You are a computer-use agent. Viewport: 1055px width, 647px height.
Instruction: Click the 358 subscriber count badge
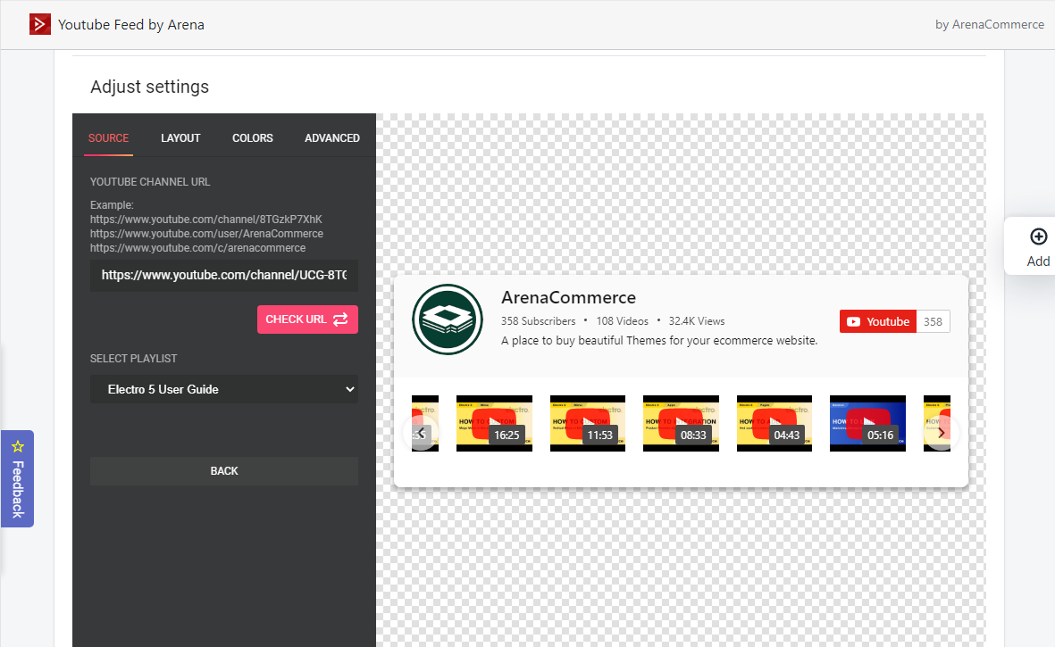pyautogui.click(x=933, y=321)
